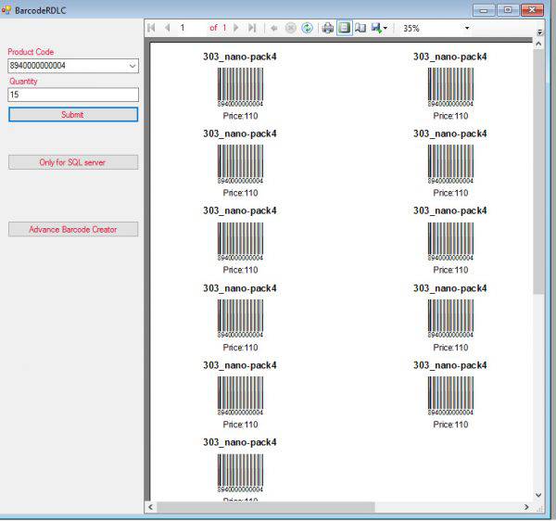Refresh the barcode report
The image size is (556, 521).
307,29
